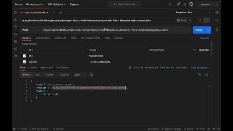The image size is (233, 131).
Task: Change the POST method dropdown
Action: pyautogui.click(x=31, y=30)
